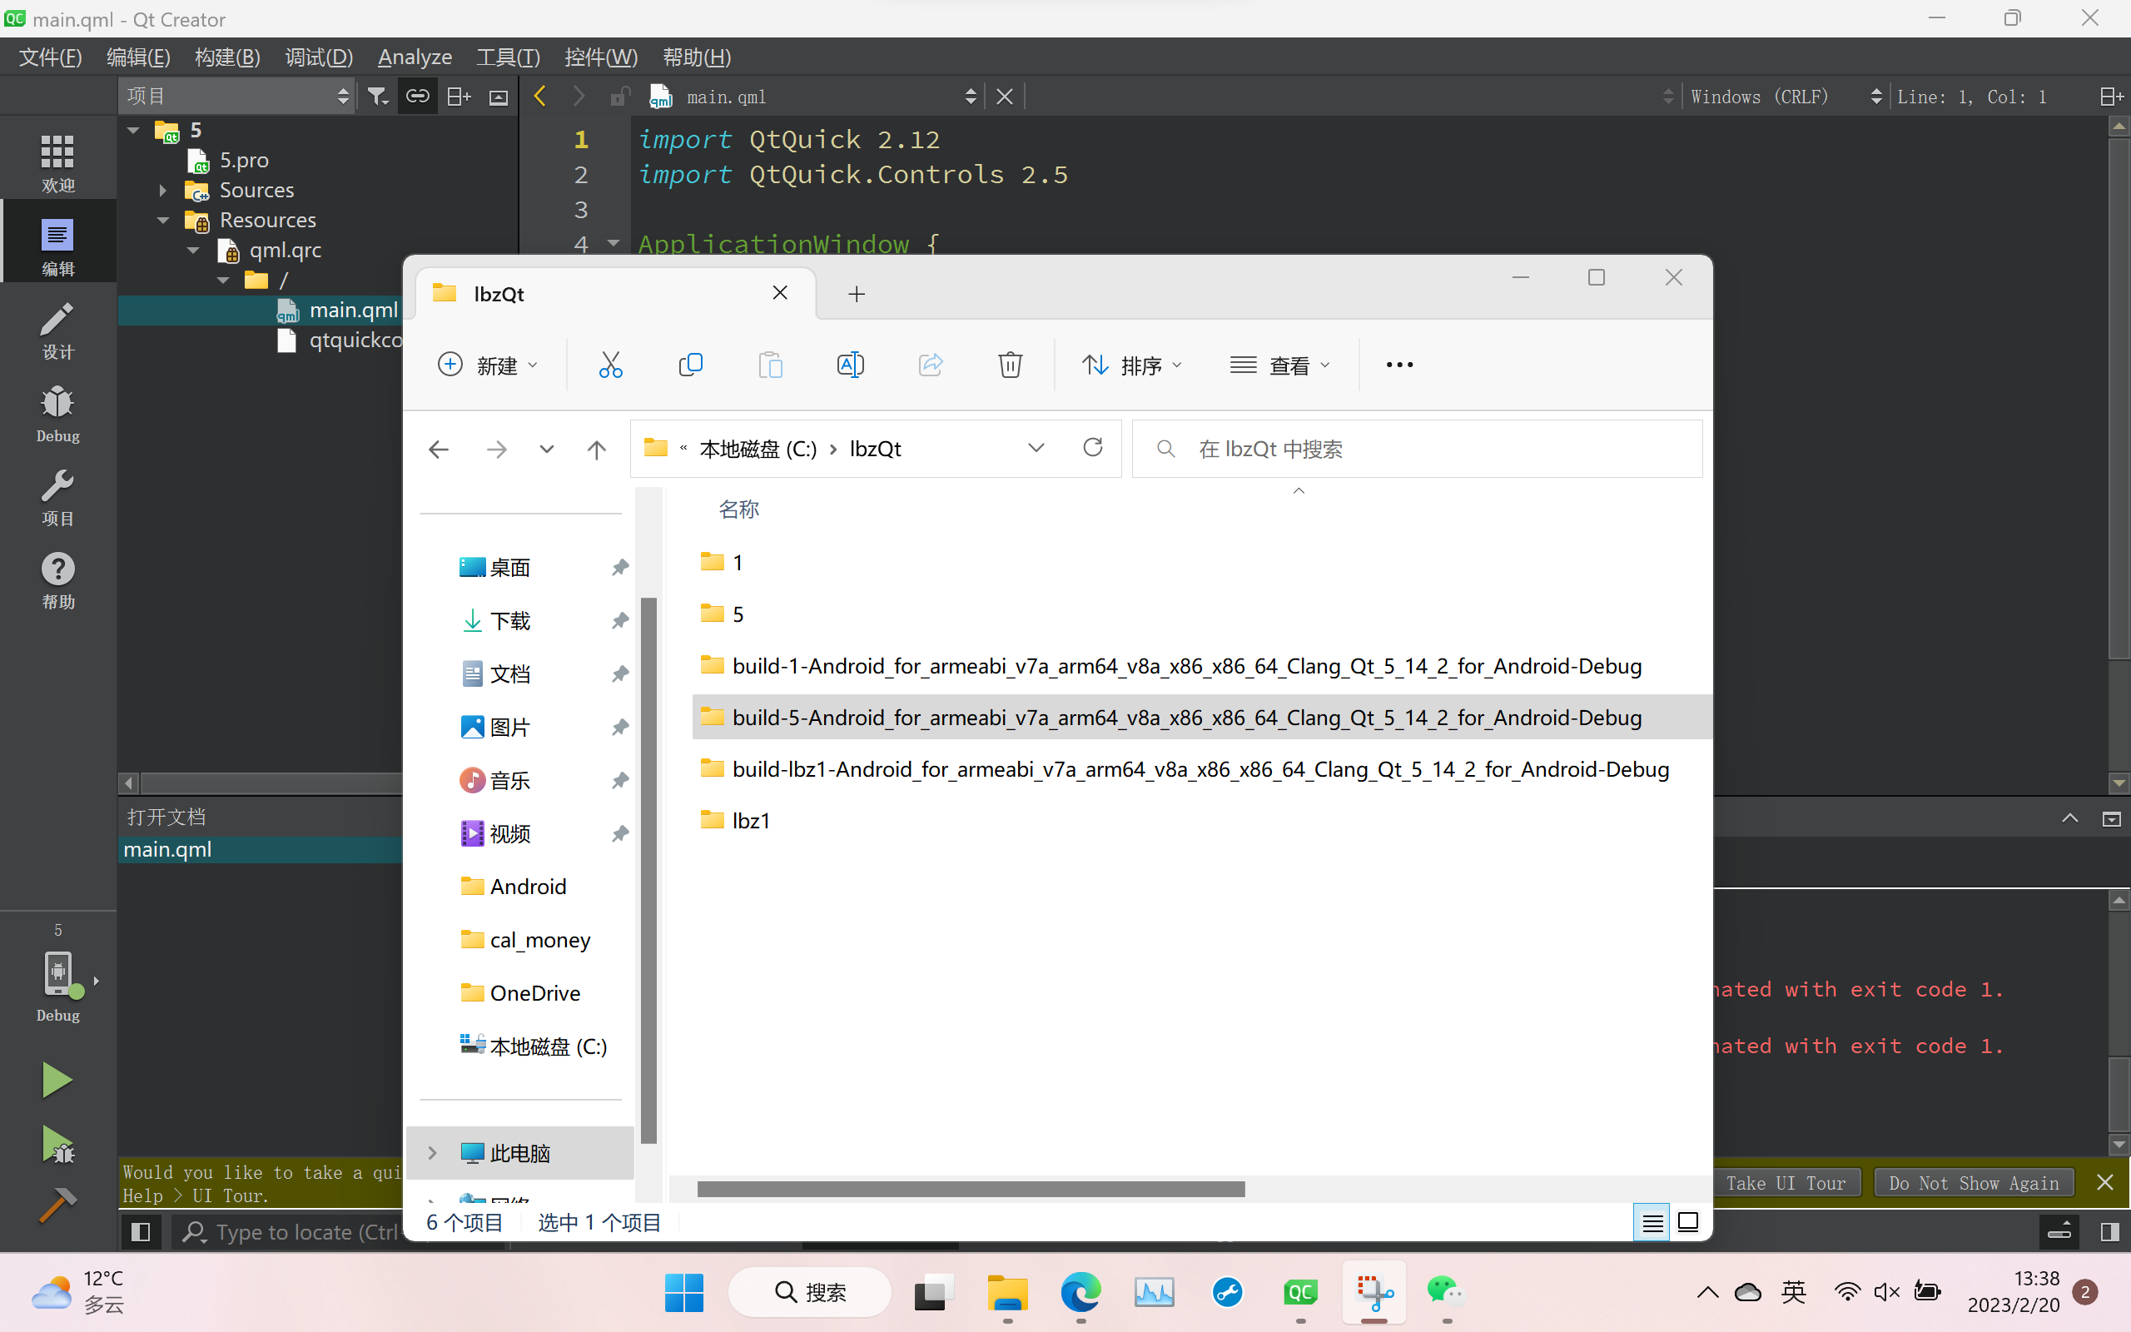Open Debug mode from the left sidebar
This screenshot has width=2131, height=1332.
(x=57, y=411)
